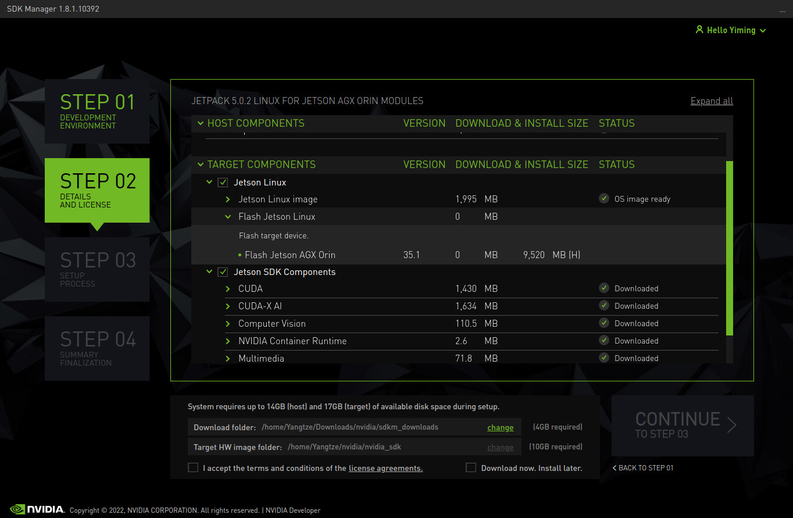The image size is (793, 518).
Task: Click the 71.8 MB Multimedia size
Action: pyautogui.click(x=476, y=358)
